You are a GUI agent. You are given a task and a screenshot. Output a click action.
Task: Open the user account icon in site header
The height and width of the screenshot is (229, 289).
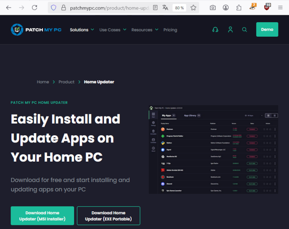[230, 30]
